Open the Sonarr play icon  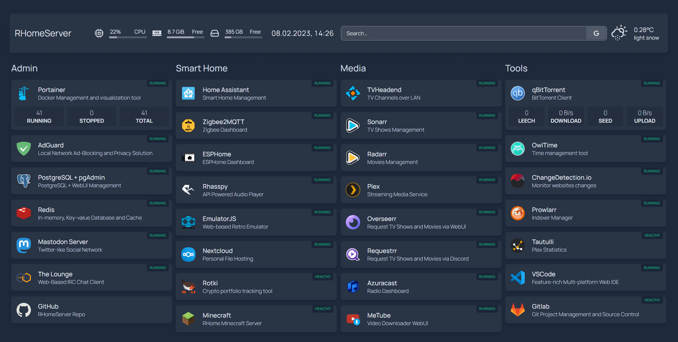point(353,126)
